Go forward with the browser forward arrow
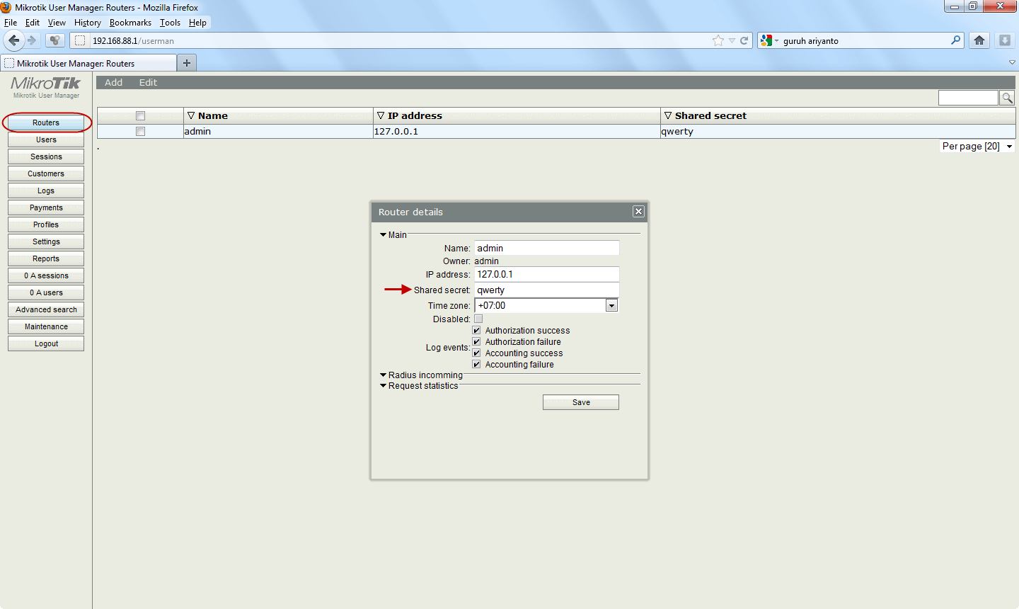1019x609 pixels. (32, 40)
